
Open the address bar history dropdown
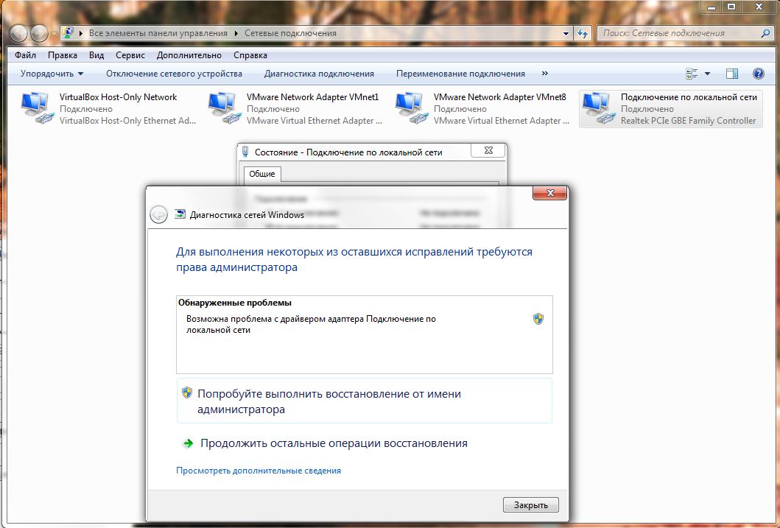(566, 33)
